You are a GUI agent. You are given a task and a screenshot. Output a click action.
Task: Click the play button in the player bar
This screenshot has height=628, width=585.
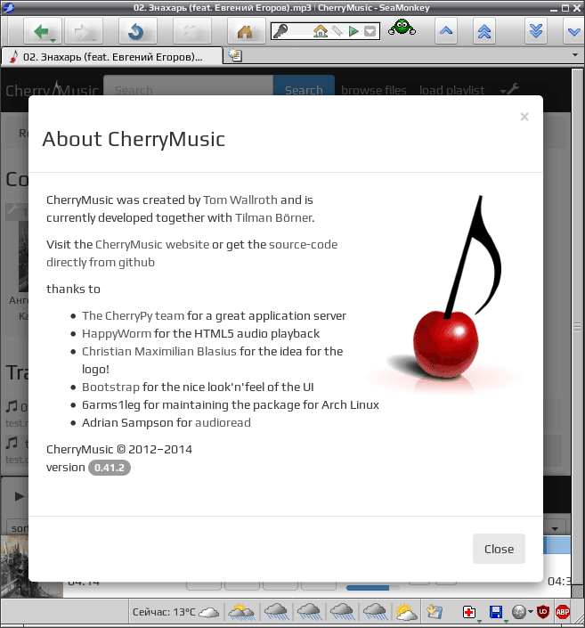tap(19, 497)
